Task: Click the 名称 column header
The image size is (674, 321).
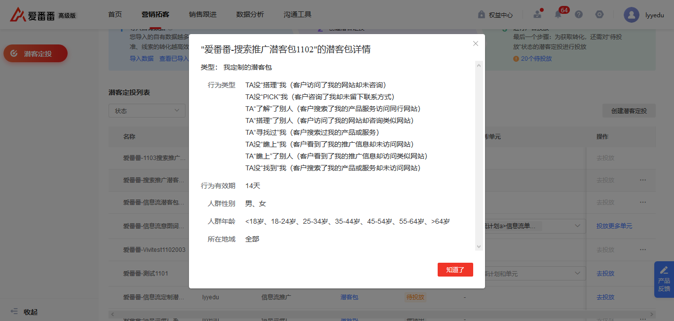Action: pyautogui.click(x=129, y=137)
